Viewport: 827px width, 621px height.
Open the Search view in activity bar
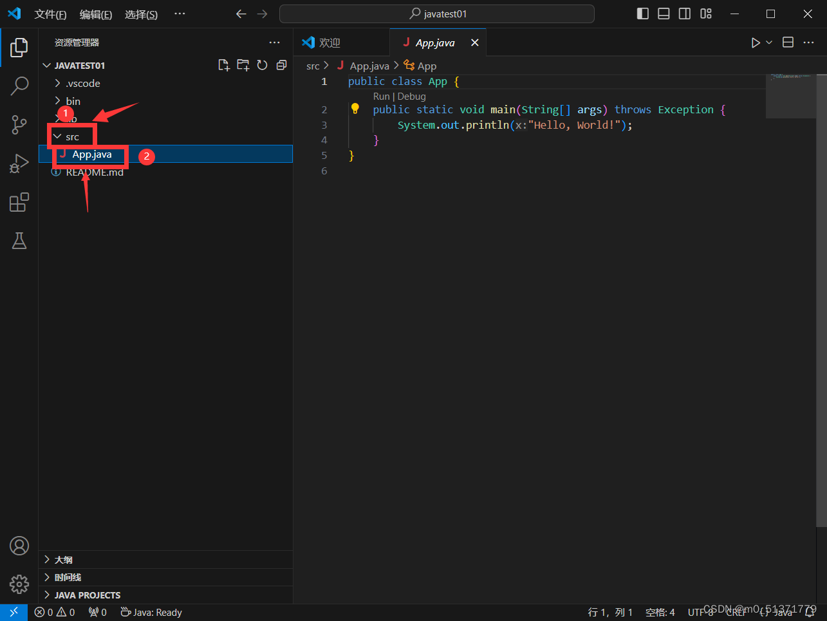pos(19,86)
